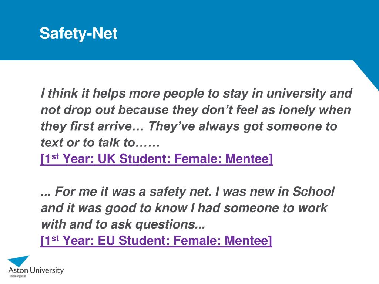Select the Safety-Net slide title

point(78,33)
